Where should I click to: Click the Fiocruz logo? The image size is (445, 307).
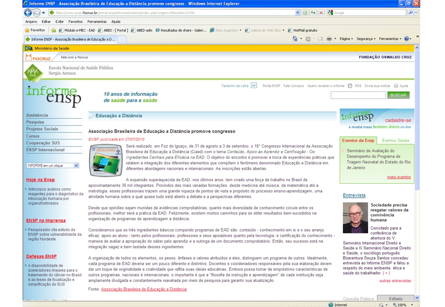click(x=38, y=57)
